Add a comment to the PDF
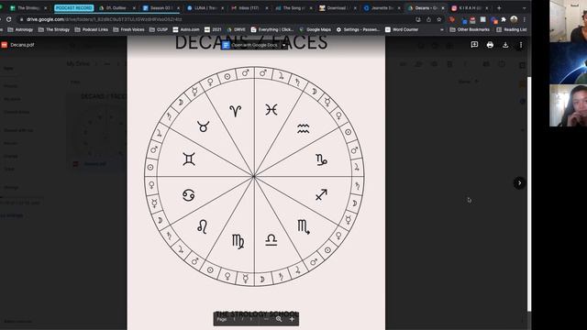Viewport: 587px width, 330px height. click(x=474, y=45)
